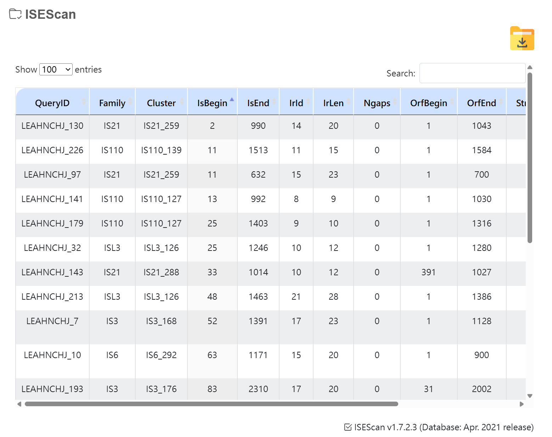Click the vertical scrollbar down arrow
The width and height of the screenshot is (552, 437).
[x=530, y=396]
